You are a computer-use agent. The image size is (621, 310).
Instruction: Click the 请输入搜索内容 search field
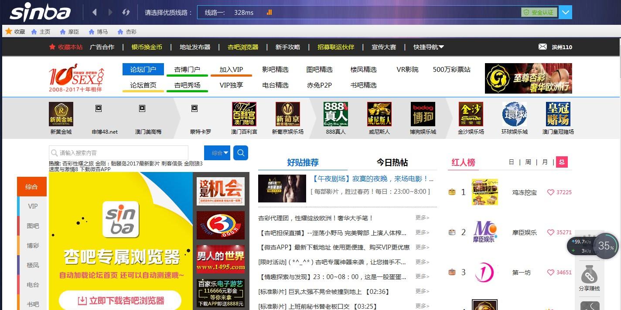coord(119,153)
